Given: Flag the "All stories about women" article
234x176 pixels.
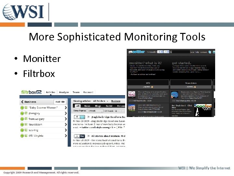Looking at the screenshot, I should click(x=88, y=136).
